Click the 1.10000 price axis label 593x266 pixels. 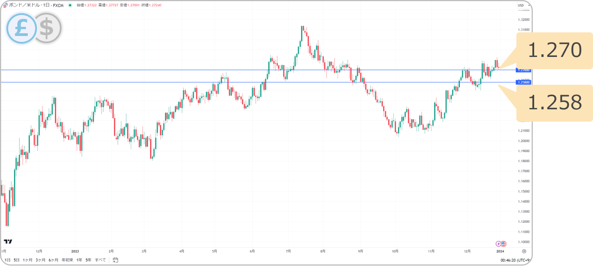[x=523, y=242]
